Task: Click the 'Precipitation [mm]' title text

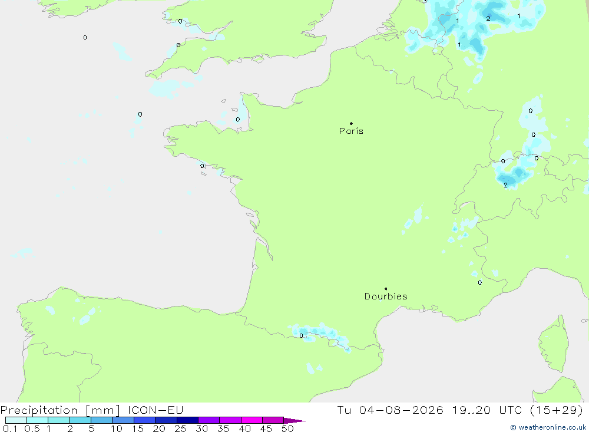Action: coord(60,410)
